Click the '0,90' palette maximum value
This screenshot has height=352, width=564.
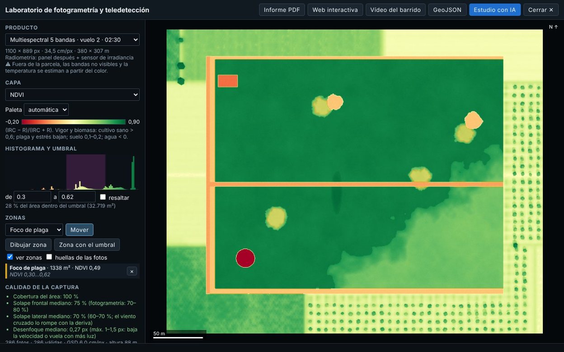134,122
